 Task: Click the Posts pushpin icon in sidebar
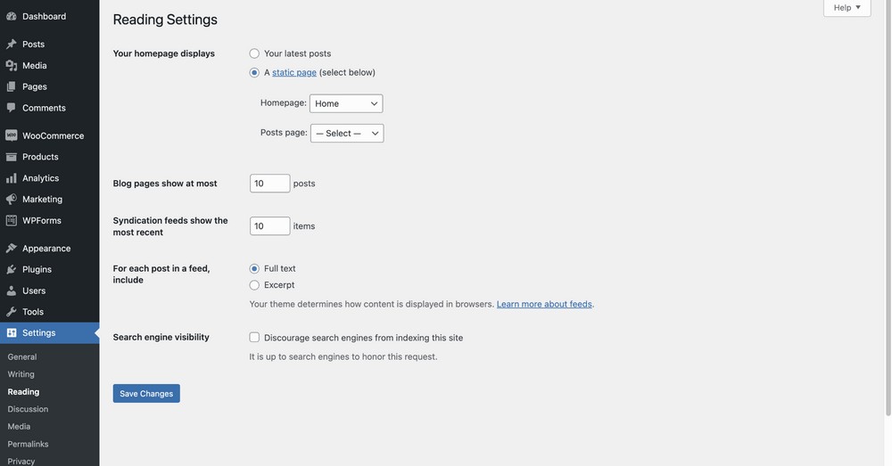[x=11, y=44]
